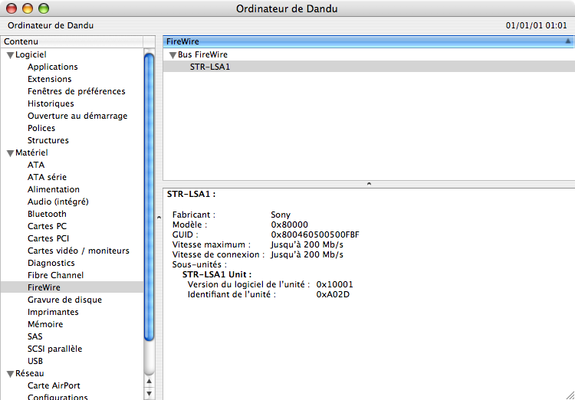Open the Bluetooth entry
This screenshot has height=400, width=575.
[47, 214]
